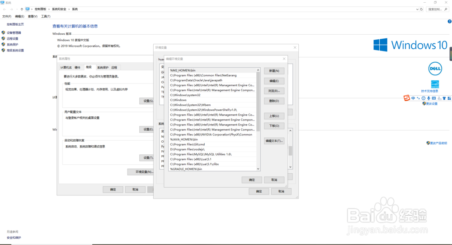
Task: Click path list scrollbar down arrow
Action: (x=258, y=169)
